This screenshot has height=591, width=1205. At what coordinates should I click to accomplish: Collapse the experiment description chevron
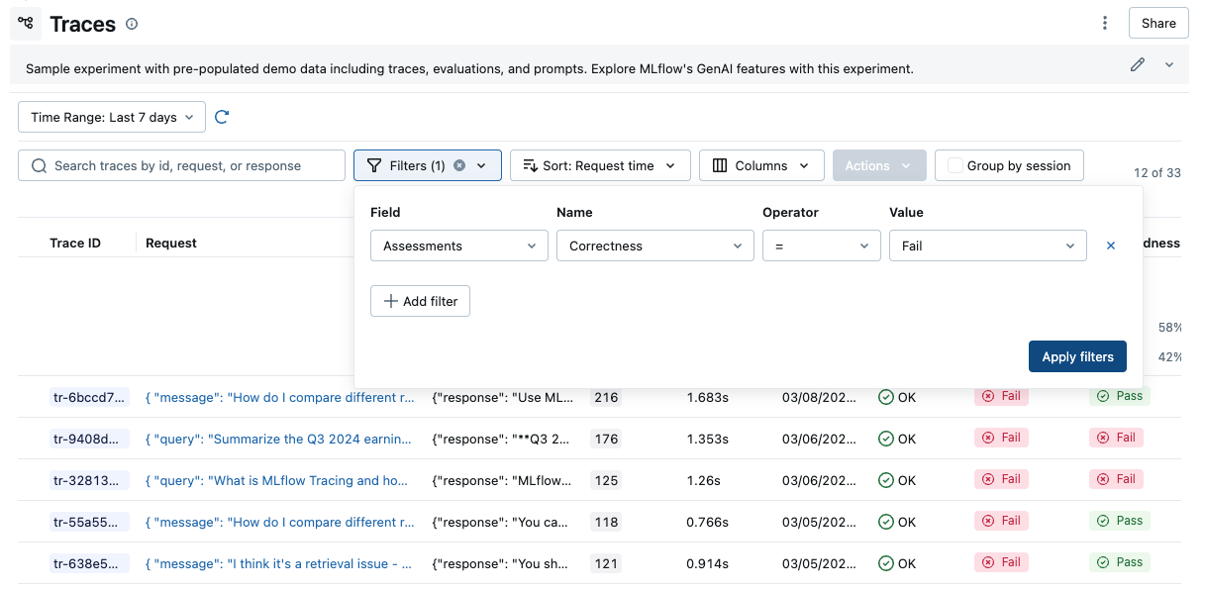coord(1169,65)
